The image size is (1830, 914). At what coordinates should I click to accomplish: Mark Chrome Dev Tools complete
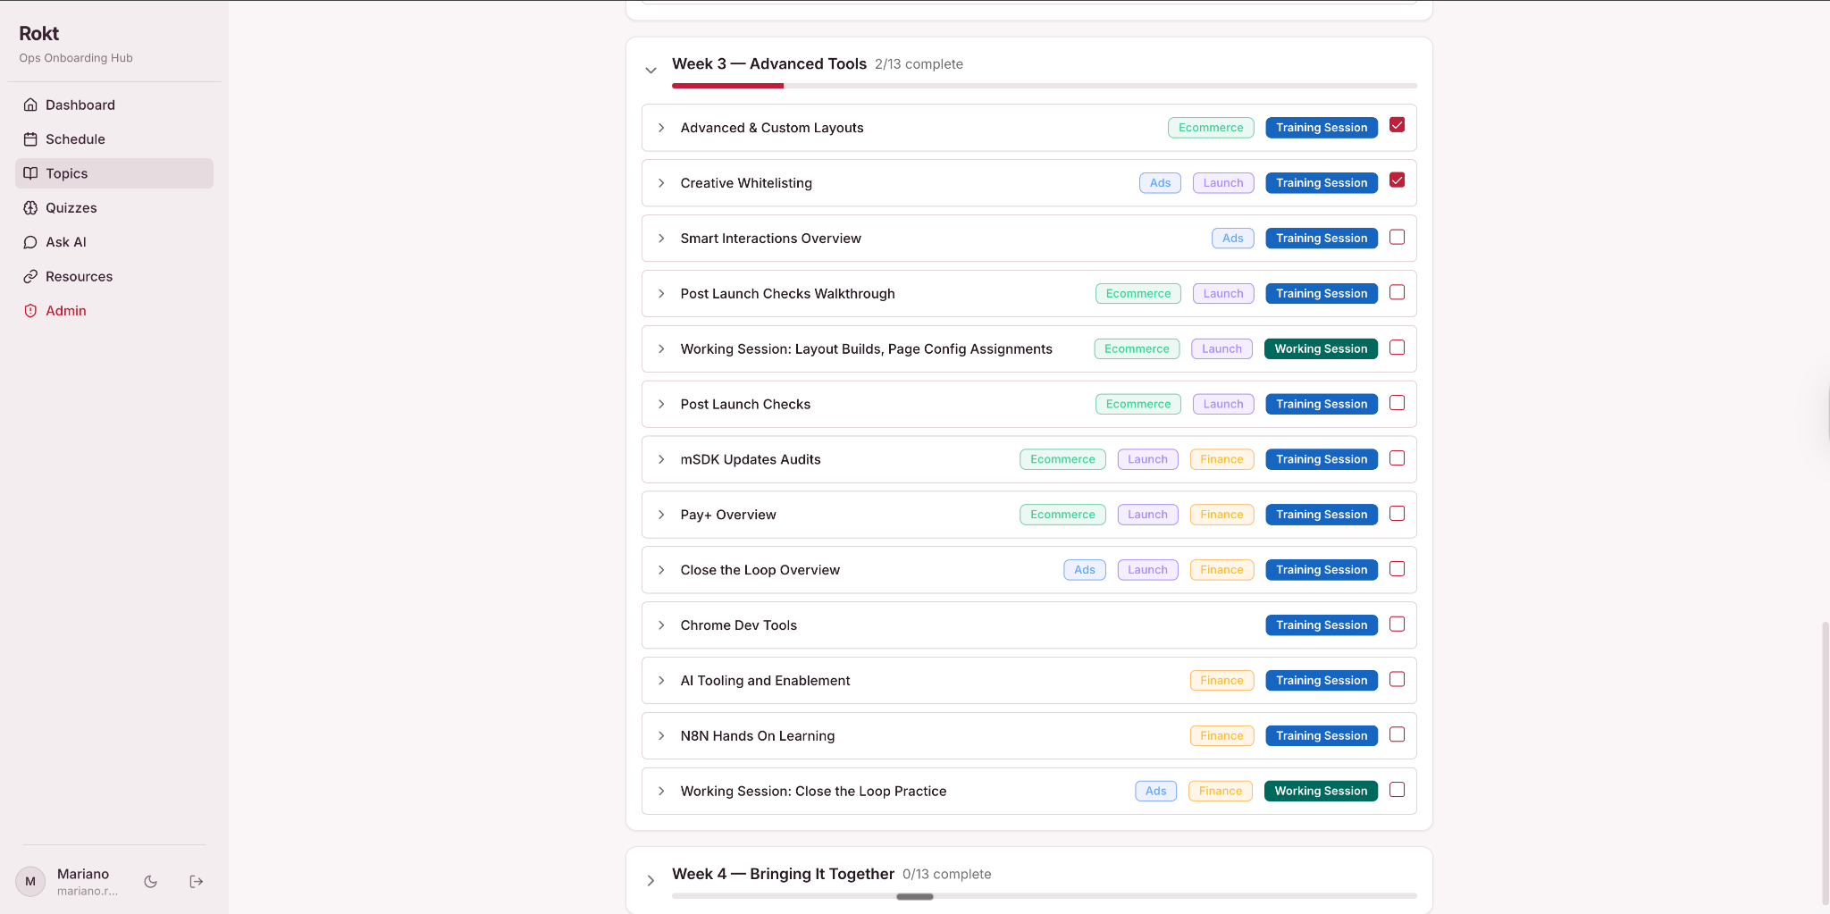pos(1398,625)
